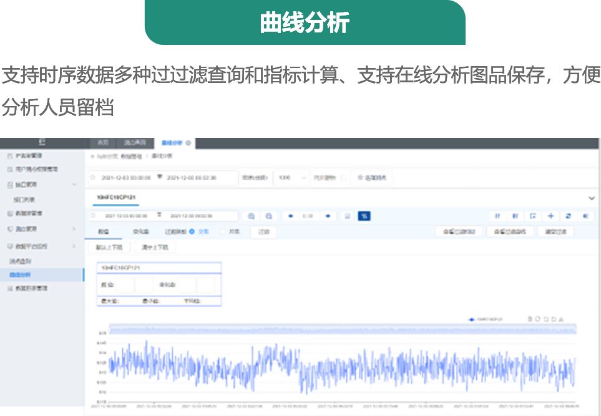Click the 默认上下限 button
The image size is (601, 416).
pyautogui.click(x=109, y=247)
